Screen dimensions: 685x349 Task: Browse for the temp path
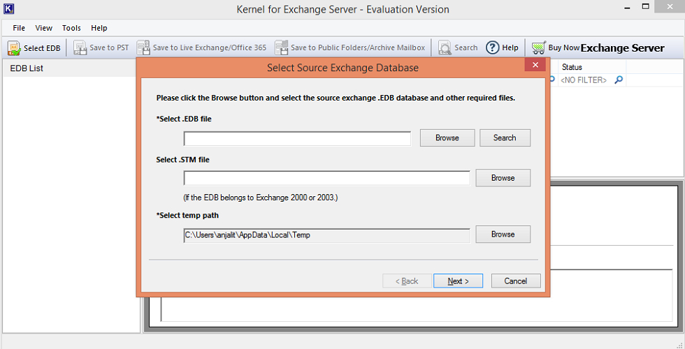point(503,235)
